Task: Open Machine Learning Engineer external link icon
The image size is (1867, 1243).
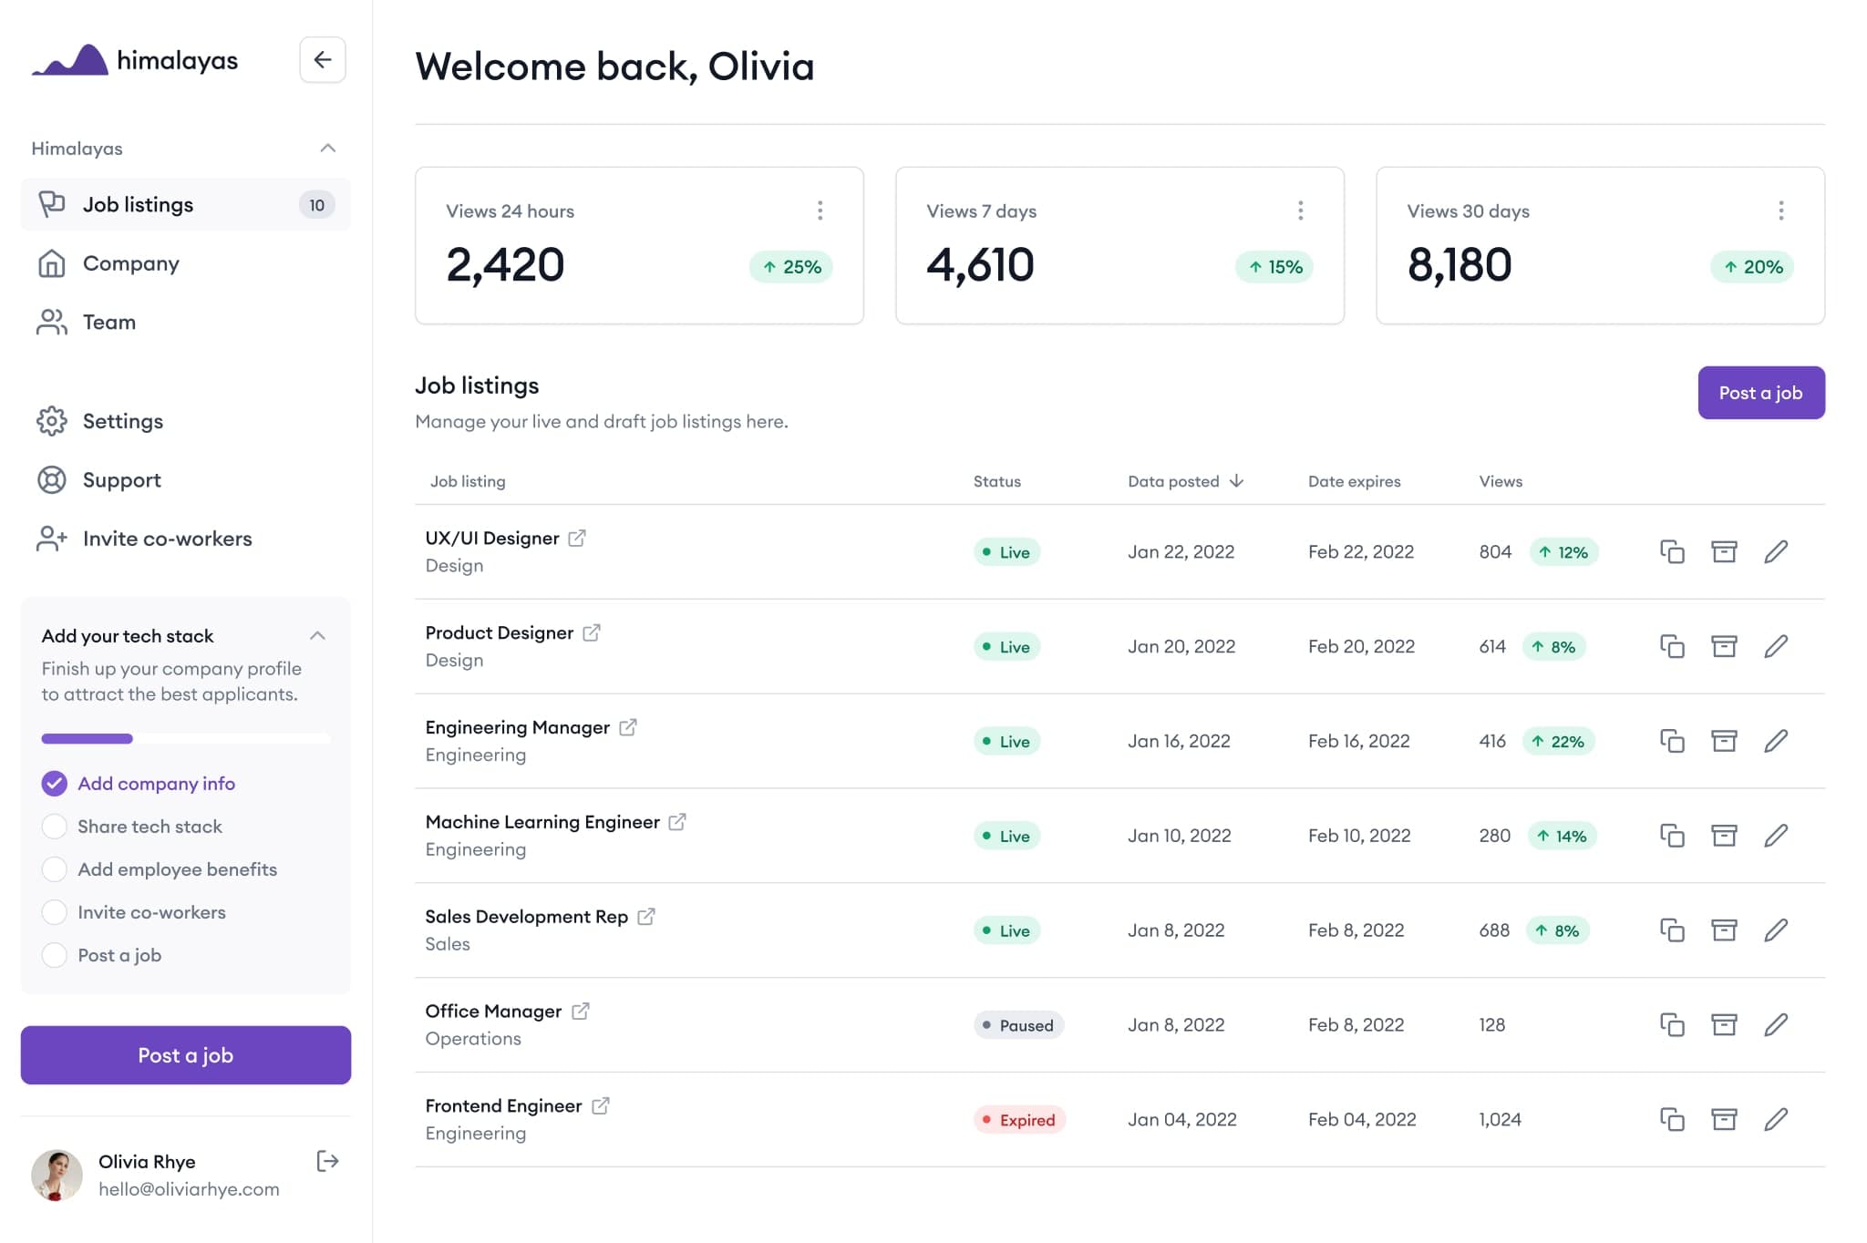Action: pos(677,822)
